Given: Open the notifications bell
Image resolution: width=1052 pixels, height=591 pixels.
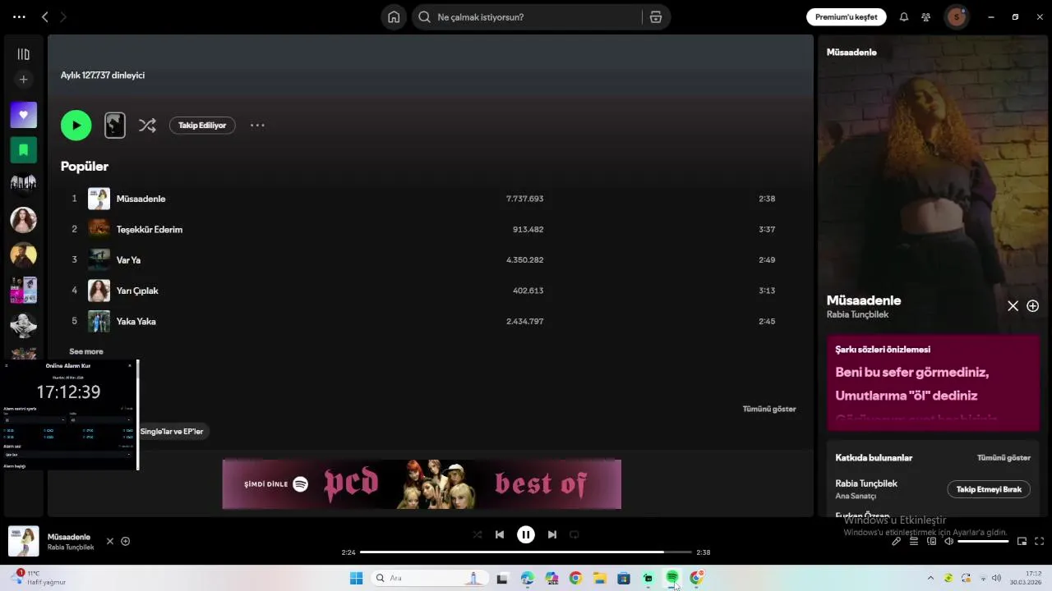Looking at the screenshot, I should [x=904, y=17].
